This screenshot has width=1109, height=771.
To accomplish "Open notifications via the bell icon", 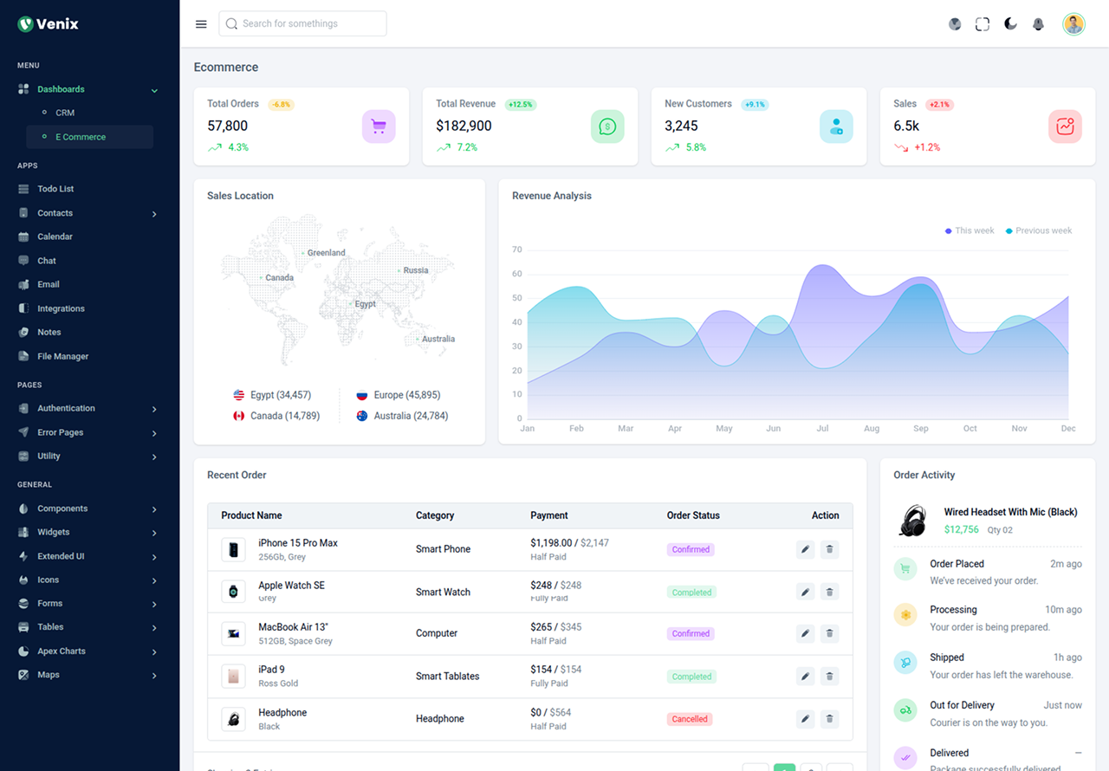I will (x=1038, y=23).
